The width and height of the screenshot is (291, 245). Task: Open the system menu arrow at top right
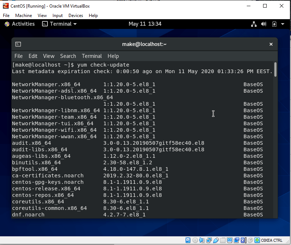(x=282, y=24)
